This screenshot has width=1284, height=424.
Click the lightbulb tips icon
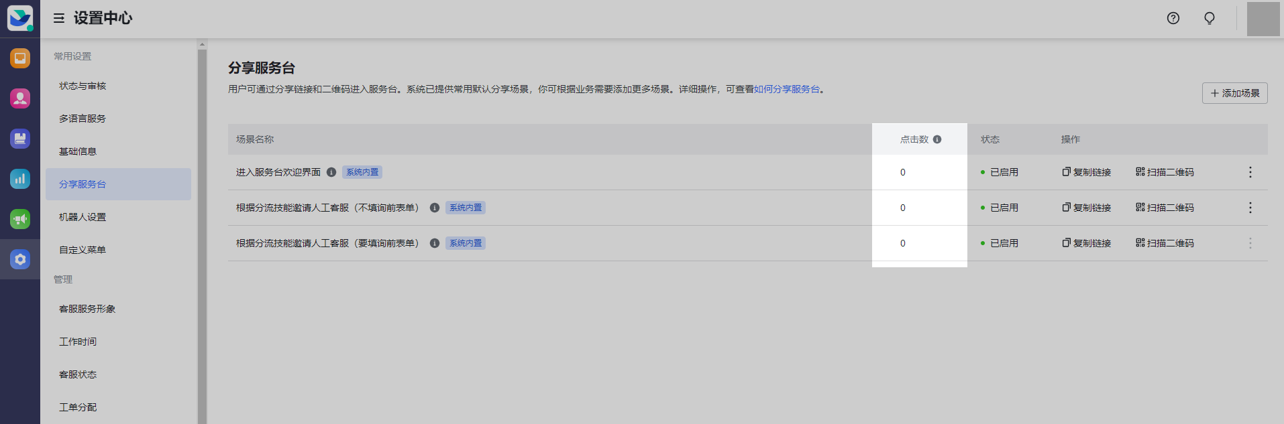click(x=1210, y=18)
